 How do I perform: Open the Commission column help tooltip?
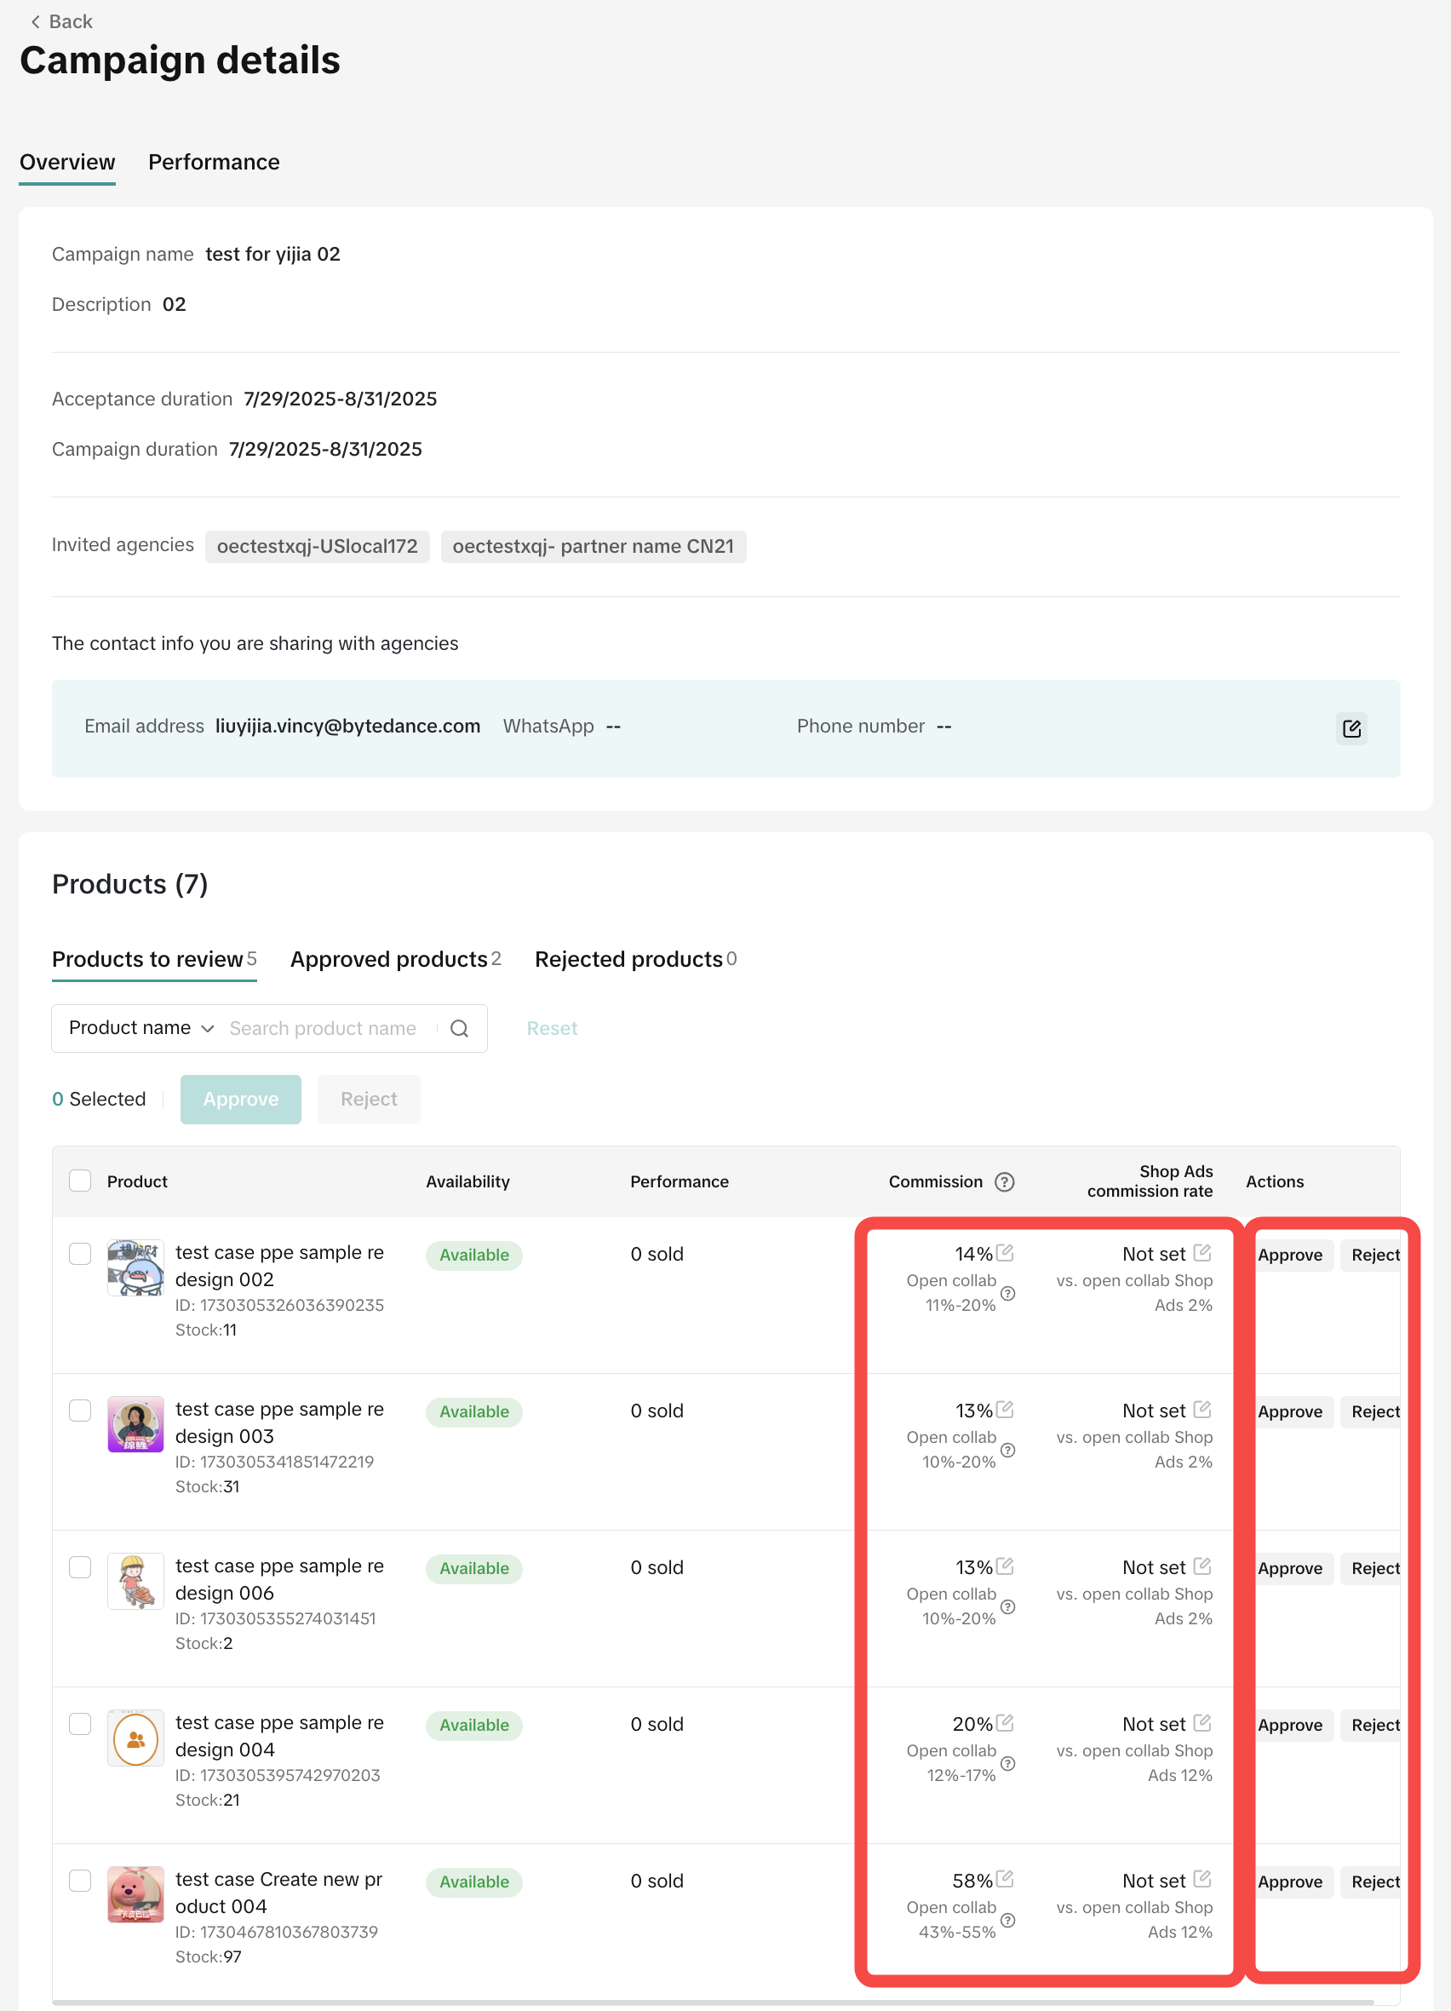(x=1004, y=1182)
